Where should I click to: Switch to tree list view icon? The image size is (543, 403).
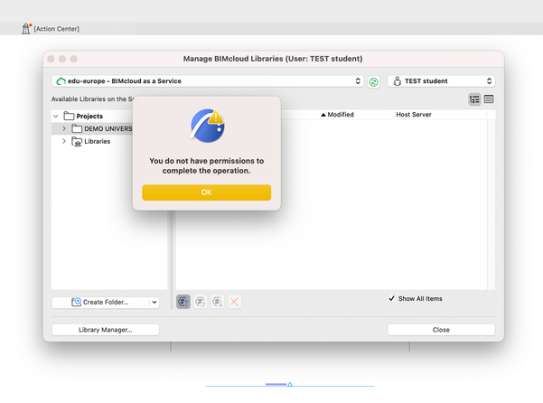(x=474, y=99)
